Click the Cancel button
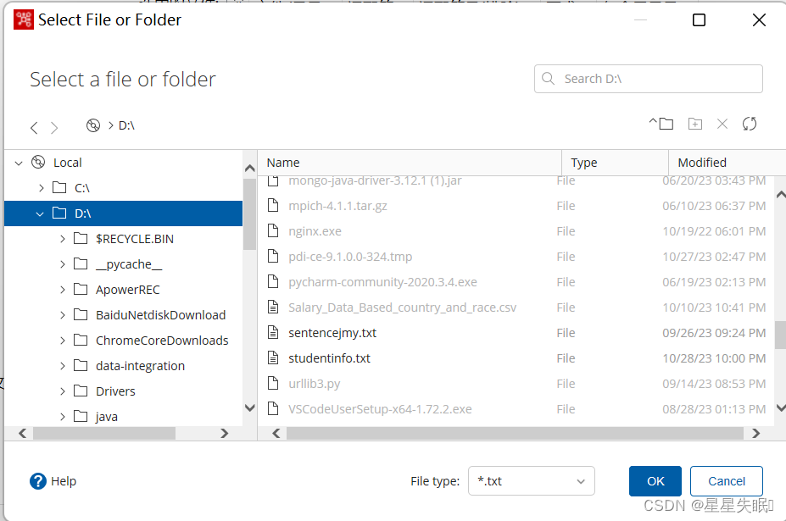The height and width of the screenshot is (521, 786). [727, 481]
